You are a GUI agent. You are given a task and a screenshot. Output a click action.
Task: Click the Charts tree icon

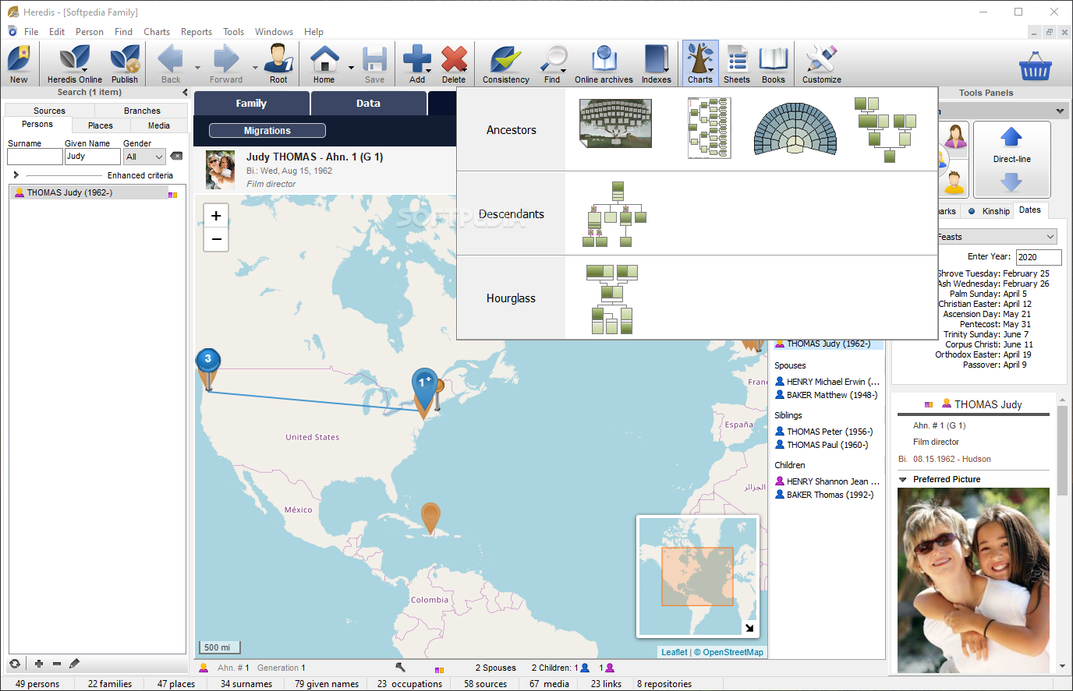pos(700,64)
